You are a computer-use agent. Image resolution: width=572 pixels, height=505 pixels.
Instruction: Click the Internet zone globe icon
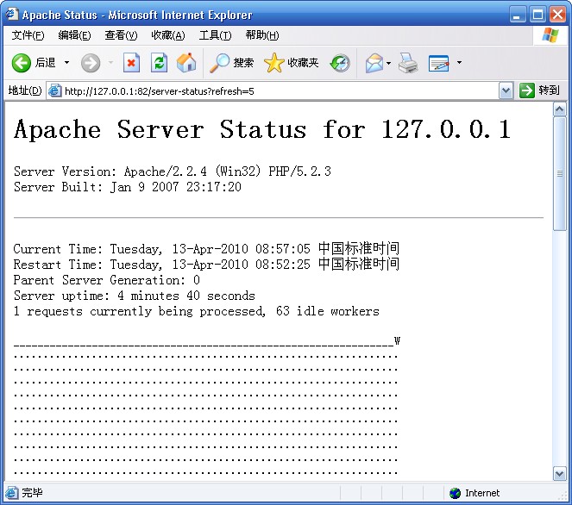pyautogui.click(x=455, y=493)
